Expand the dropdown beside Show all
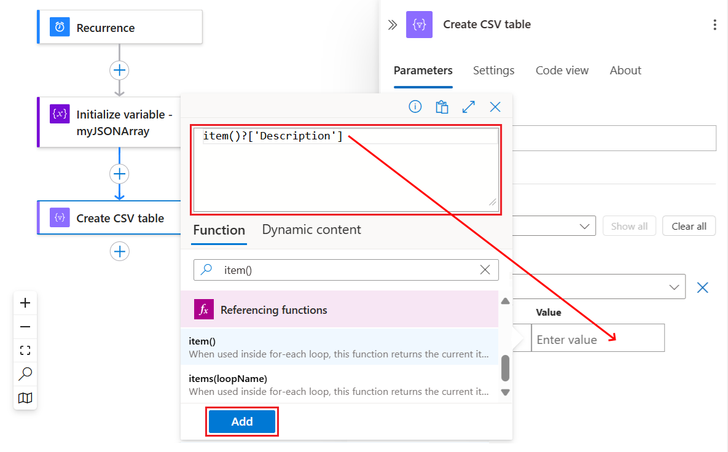This screenshot has width=728, height=452. (584, 226)
